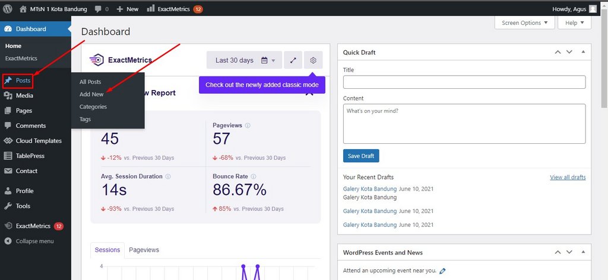The height and width of the screenshot is (280, 608).
Task: Open the View all drafts link
Action: point(568,177)
